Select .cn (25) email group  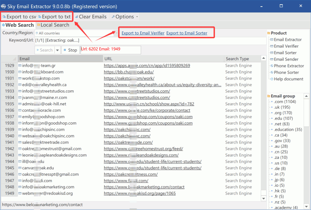pos(281,152)
